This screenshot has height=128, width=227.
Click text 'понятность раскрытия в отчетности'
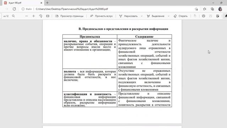pyautogui.click(x=144, y=105)
